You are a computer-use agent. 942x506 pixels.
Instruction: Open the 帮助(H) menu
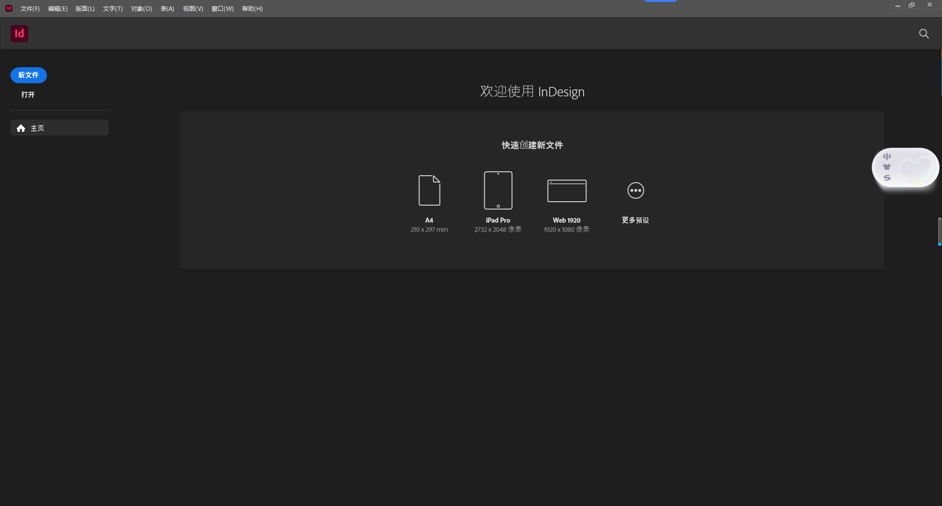tap(252, 8)
